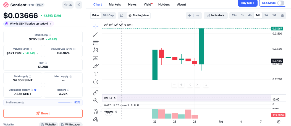Image resolution: width=291 pixels, height=126 pixels.
Task: Expand Volume (24h) details arrow
Action: coord(38,53)
